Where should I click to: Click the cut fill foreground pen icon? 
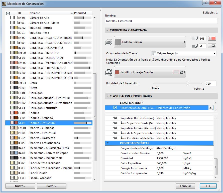tap(195, 39)
